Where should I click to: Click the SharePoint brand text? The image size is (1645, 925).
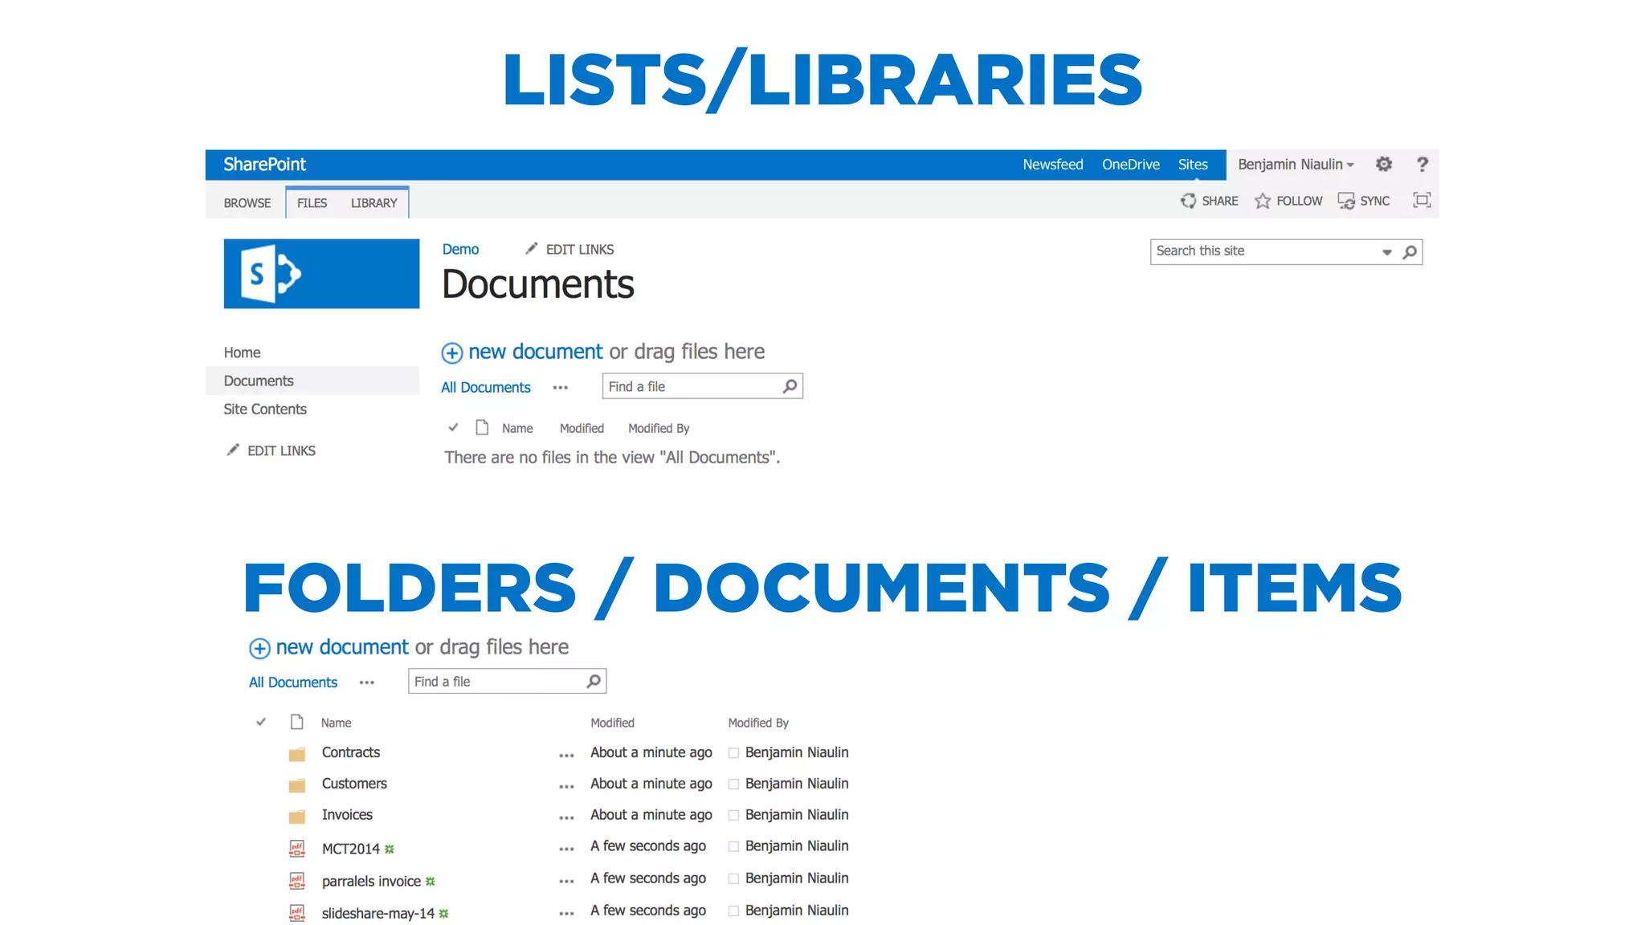264,164
